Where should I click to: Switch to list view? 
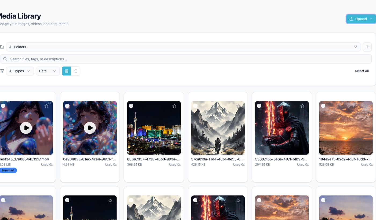(x=75, y=71)
